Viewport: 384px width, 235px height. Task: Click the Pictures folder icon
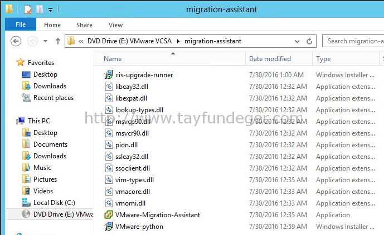point(26,179)
